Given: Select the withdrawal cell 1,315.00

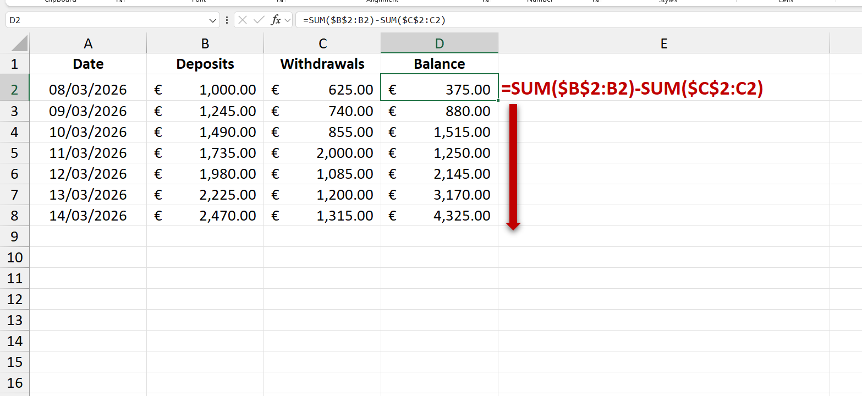Looking at the screenshot, I should click(x=322, y=216).
